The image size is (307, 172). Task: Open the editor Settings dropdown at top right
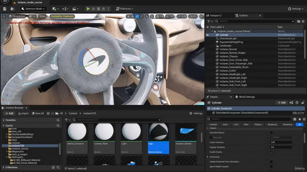pos(296,9)
